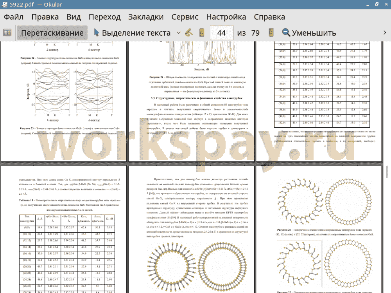Click the 'Рисунок 24' caption text

[197, 84]
